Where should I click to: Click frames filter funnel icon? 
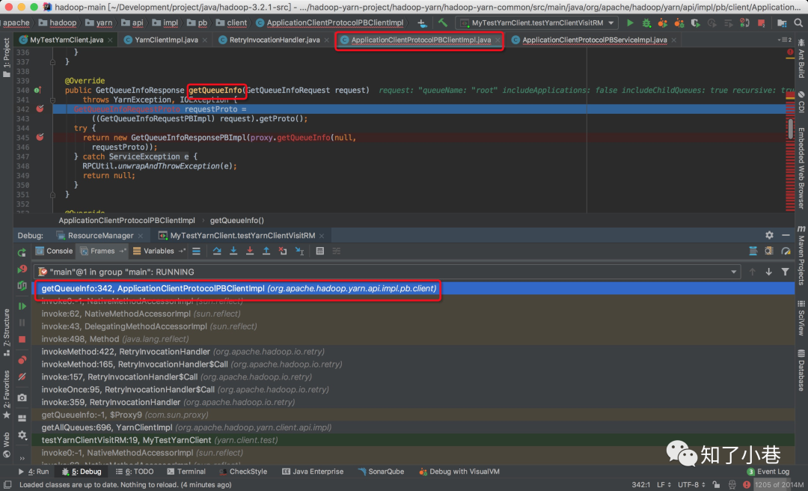(x=785, y=272)
